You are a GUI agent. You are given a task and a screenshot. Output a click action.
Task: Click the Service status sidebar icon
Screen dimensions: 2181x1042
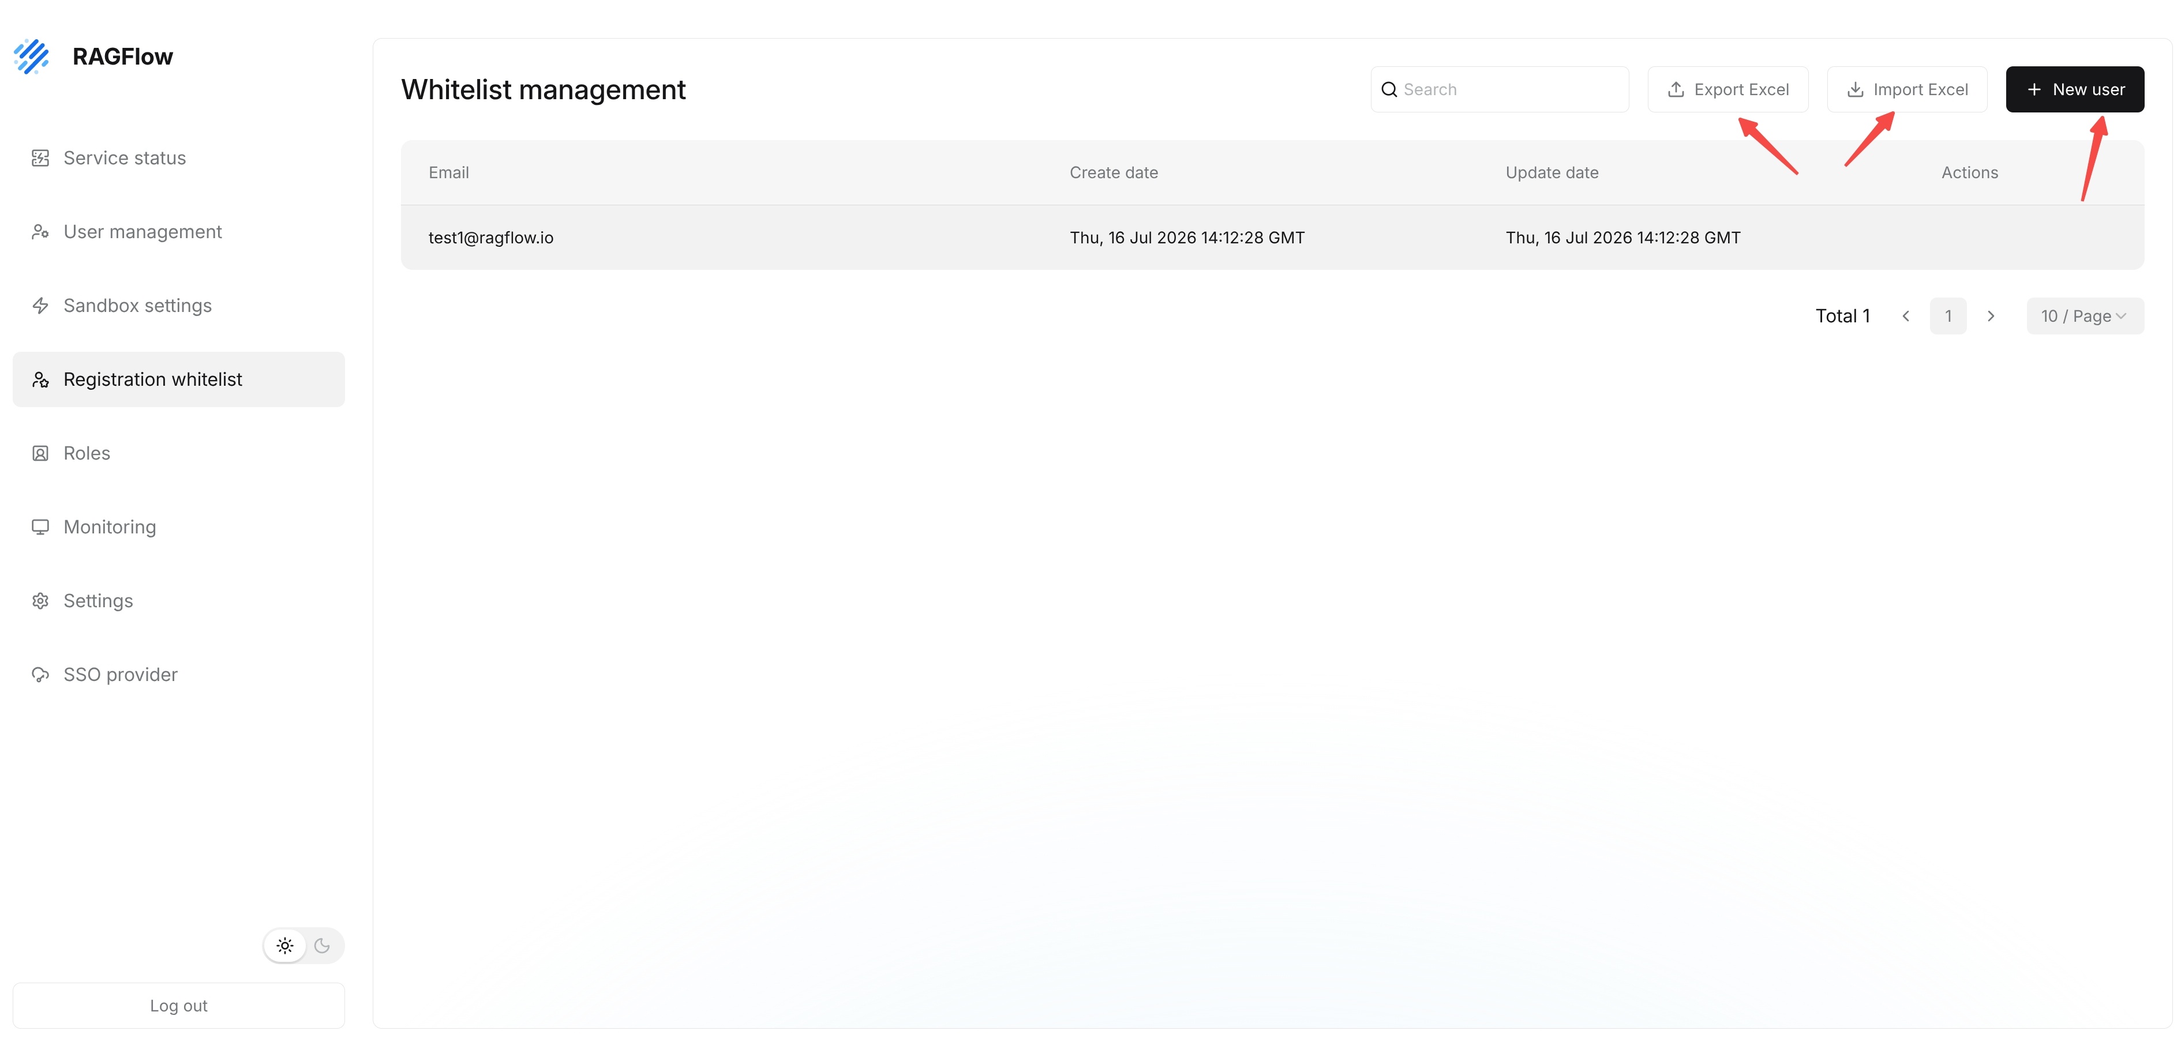tap(40, 158)
